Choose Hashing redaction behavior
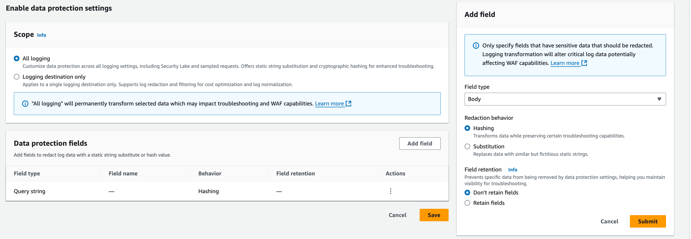 (x=467, y=128)
